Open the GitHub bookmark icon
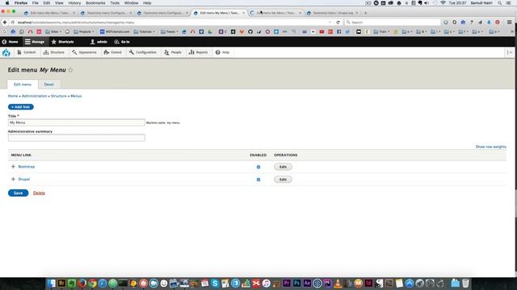The height and width of the screenshot is (290, 517). tap(250, 32)
